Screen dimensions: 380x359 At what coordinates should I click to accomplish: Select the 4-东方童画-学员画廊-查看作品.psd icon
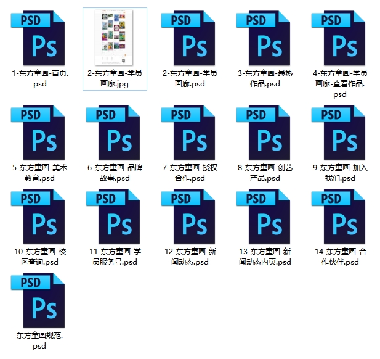(339, 38)
